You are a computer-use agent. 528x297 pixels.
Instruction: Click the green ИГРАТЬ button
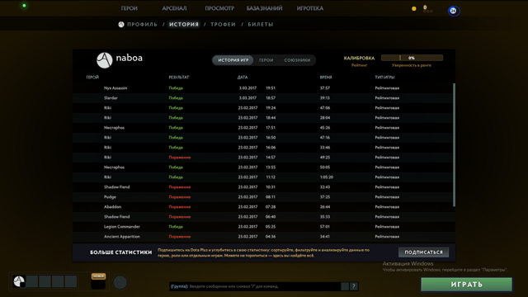click(467, 285)
